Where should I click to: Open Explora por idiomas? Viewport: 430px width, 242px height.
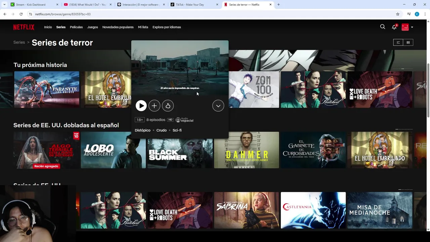point(167,27)
